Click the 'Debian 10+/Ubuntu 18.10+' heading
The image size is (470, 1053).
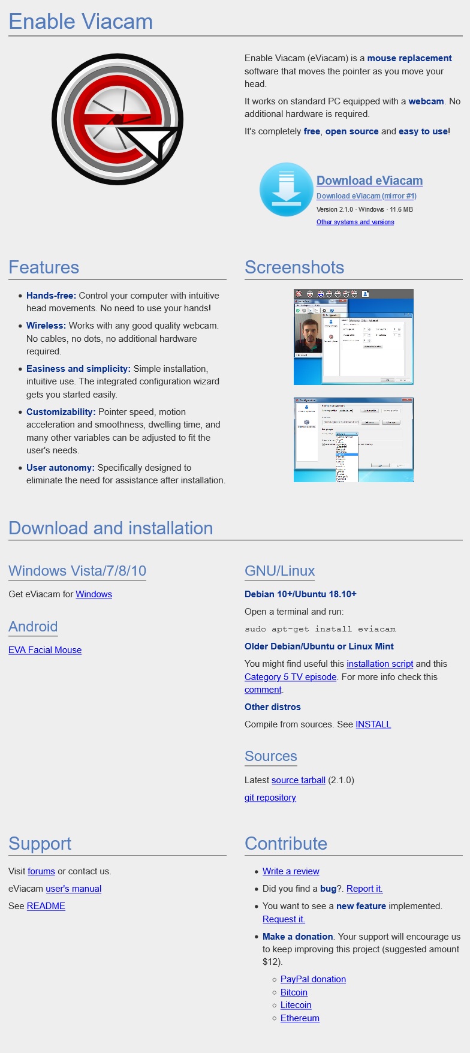pos(300,594)
